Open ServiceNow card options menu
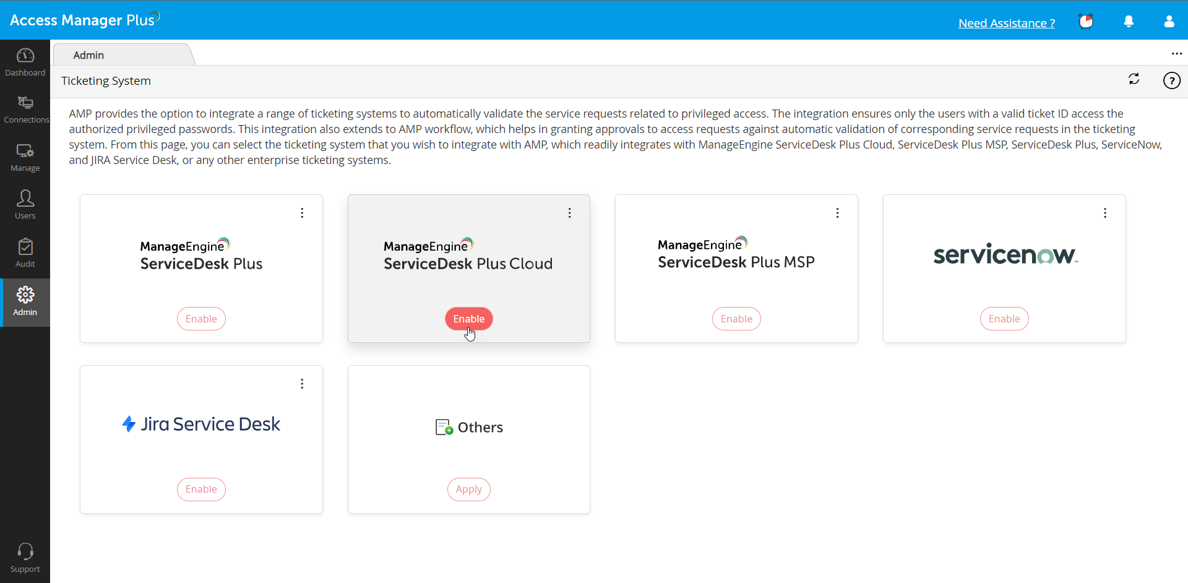The height and width of the screenshot is (583, 1188). tap(1104, 213)
